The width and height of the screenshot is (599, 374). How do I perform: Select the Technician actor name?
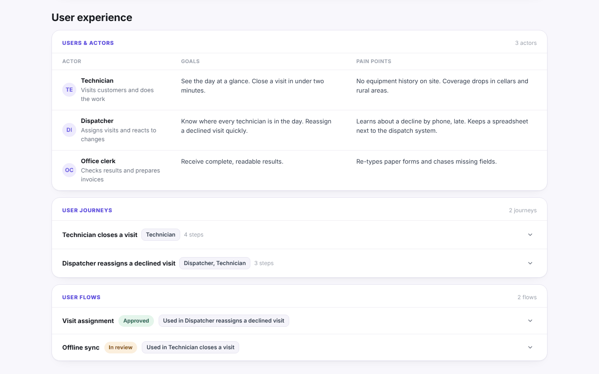click(97, 81)
